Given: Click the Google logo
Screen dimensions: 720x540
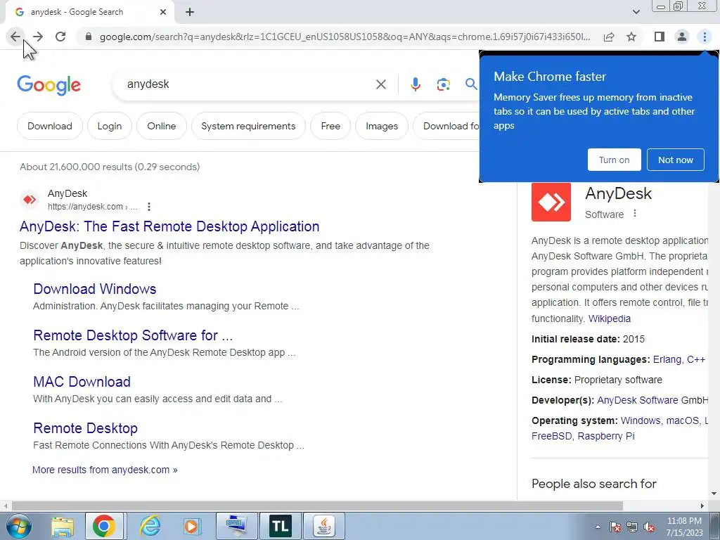Looking at the screenshot, I should [x=49, y=86].
